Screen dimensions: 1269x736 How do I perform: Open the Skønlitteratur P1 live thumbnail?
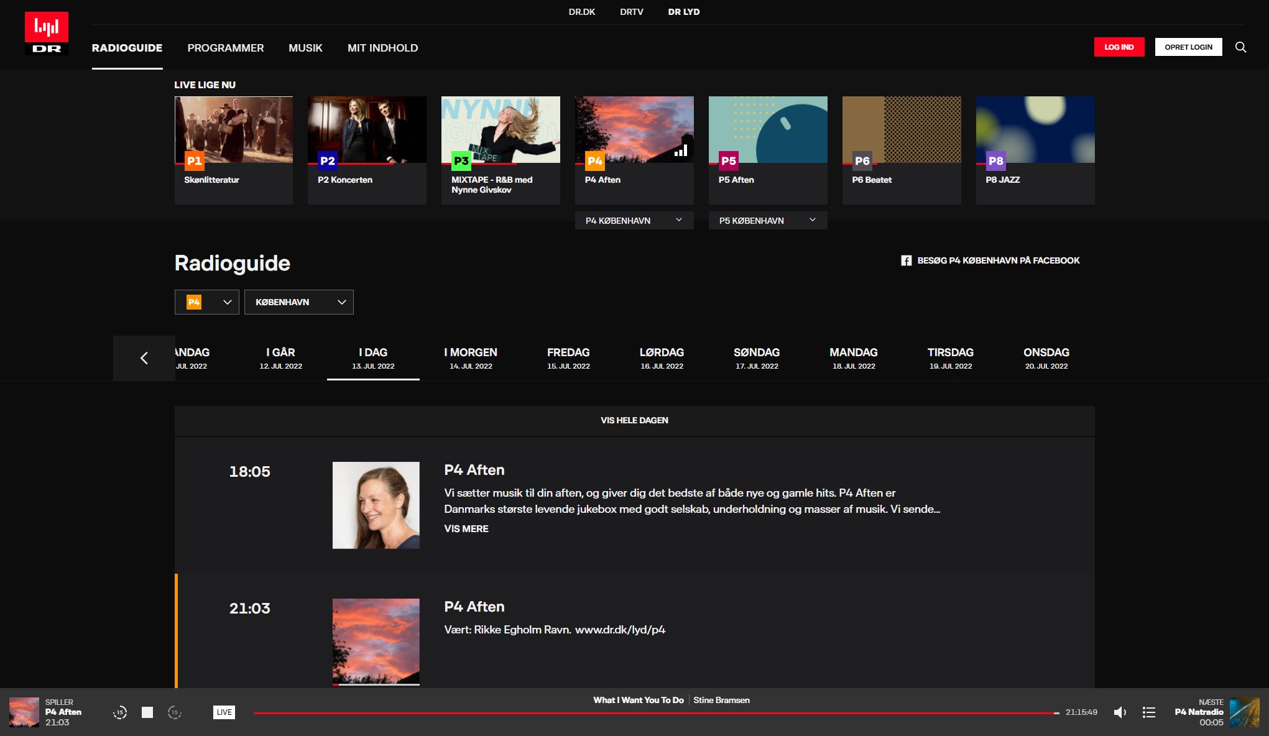click(x=234, y=129)
